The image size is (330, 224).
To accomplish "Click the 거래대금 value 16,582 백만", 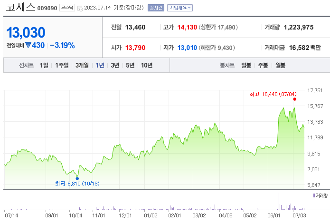I will point(305,48).
